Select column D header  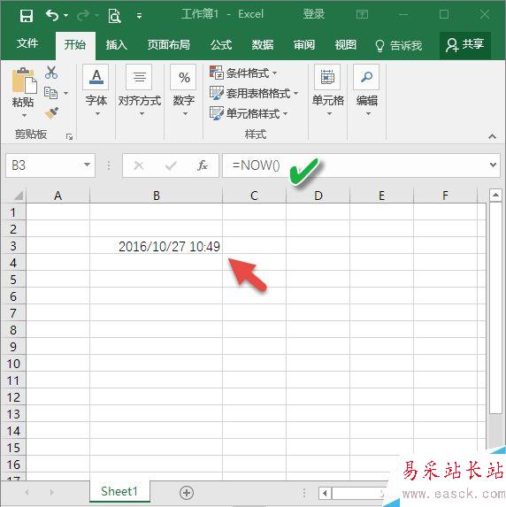point(318,196)
